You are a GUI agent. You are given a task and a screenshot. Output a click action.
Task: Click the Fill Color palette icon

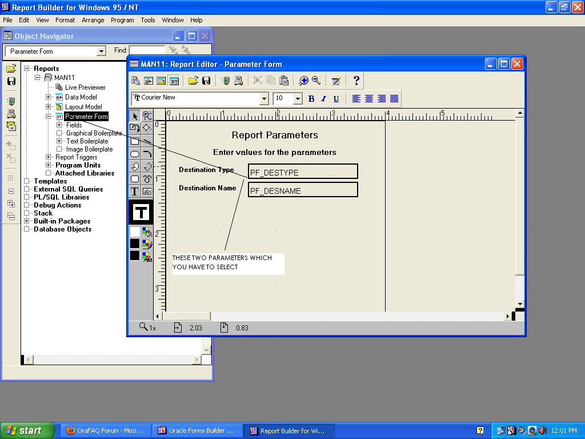tap(147, 232)
